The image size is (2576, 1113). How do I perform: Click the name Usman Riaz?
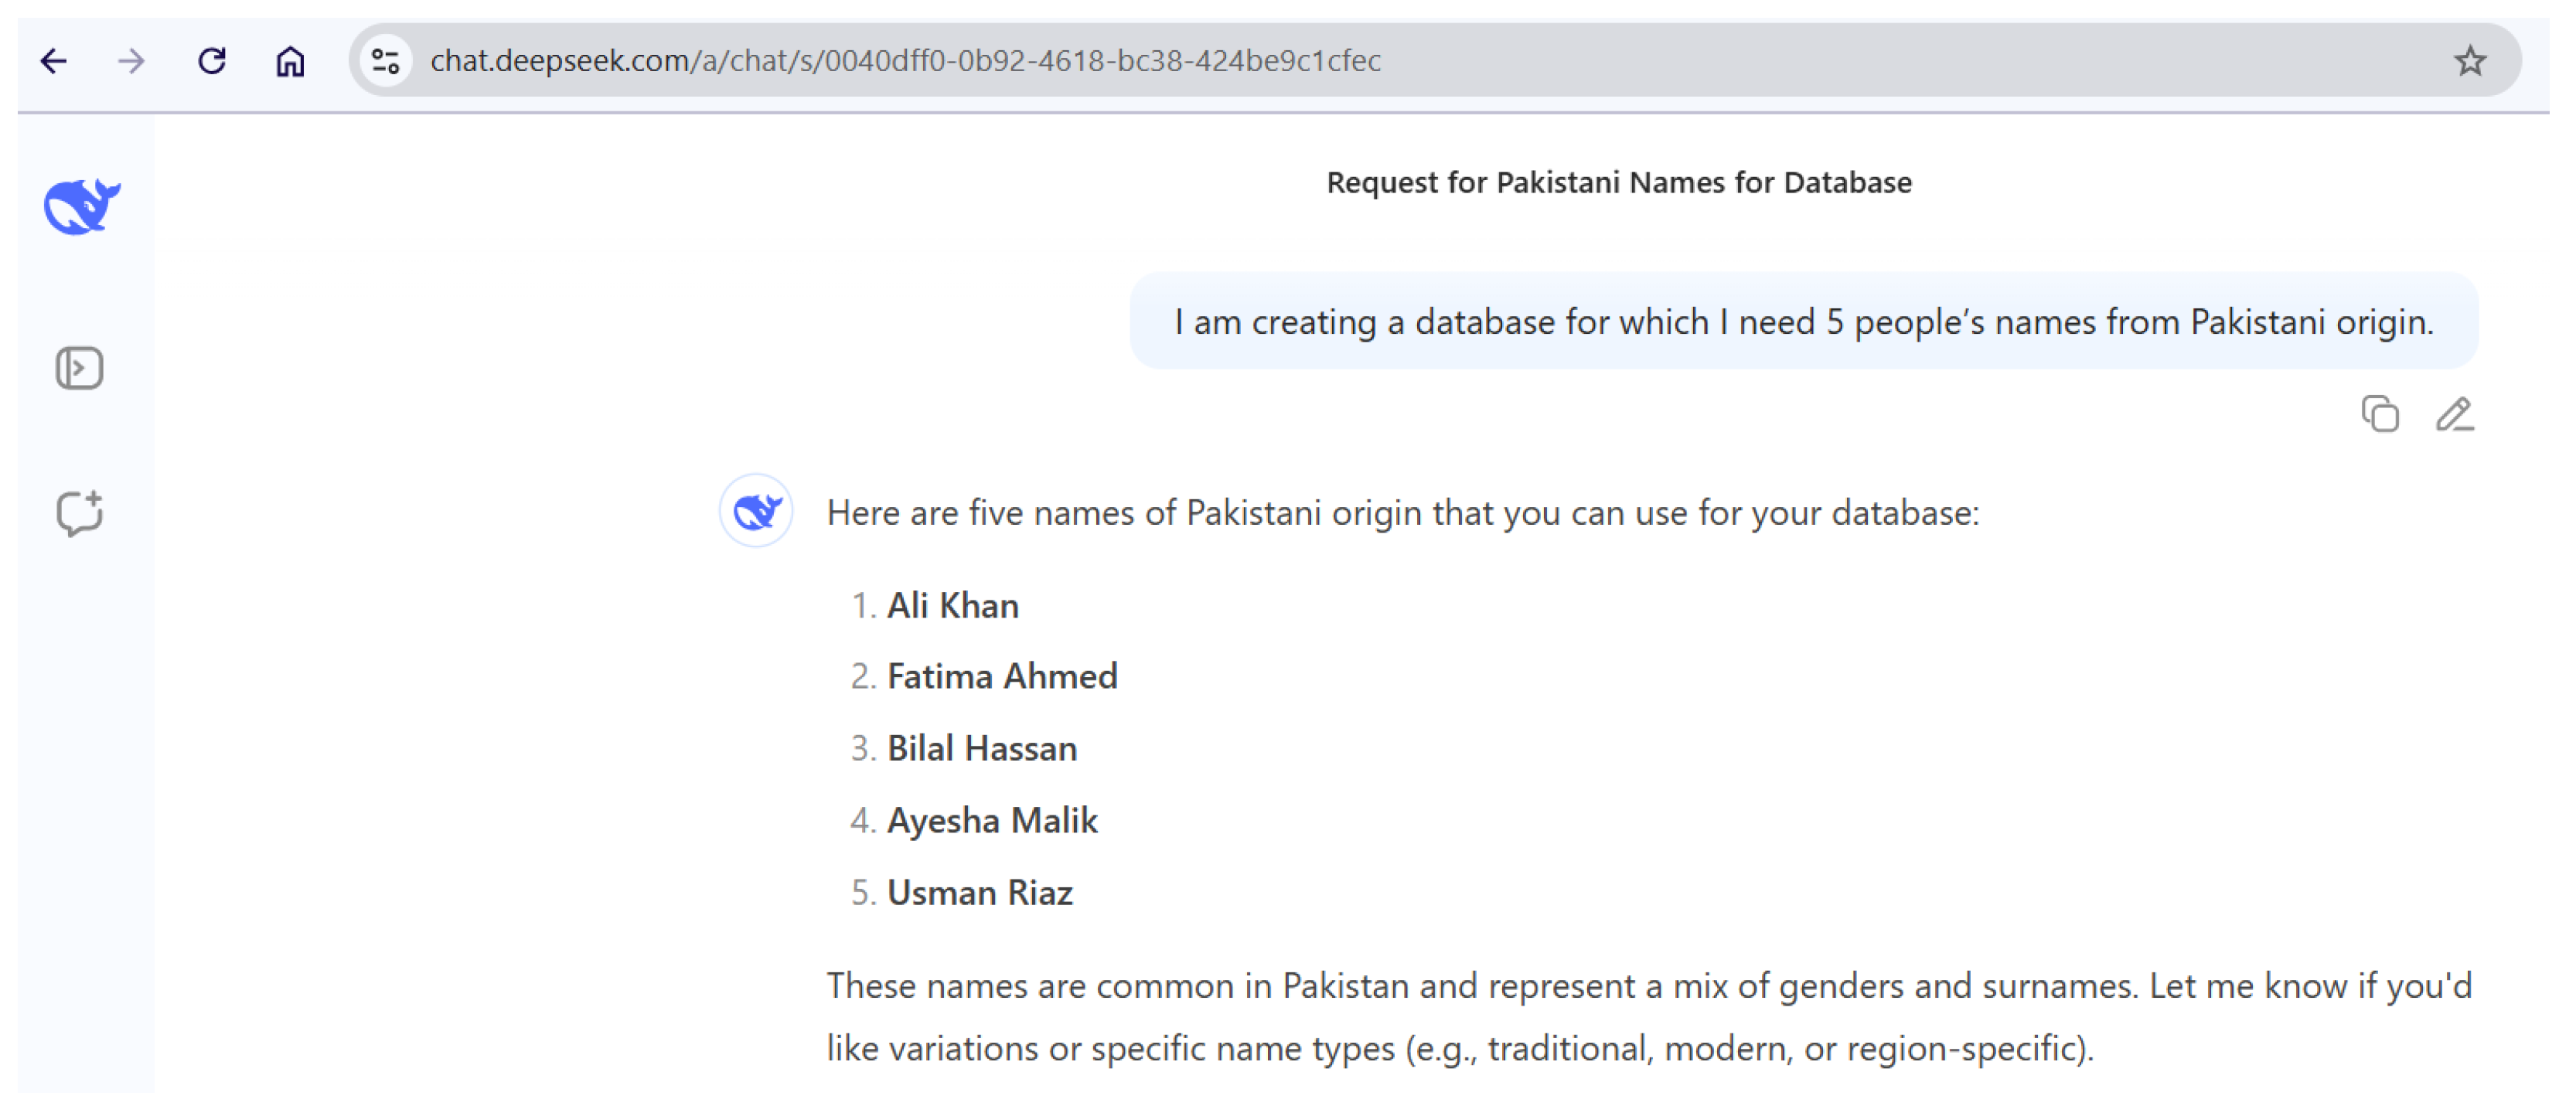[x=980, y=892]
